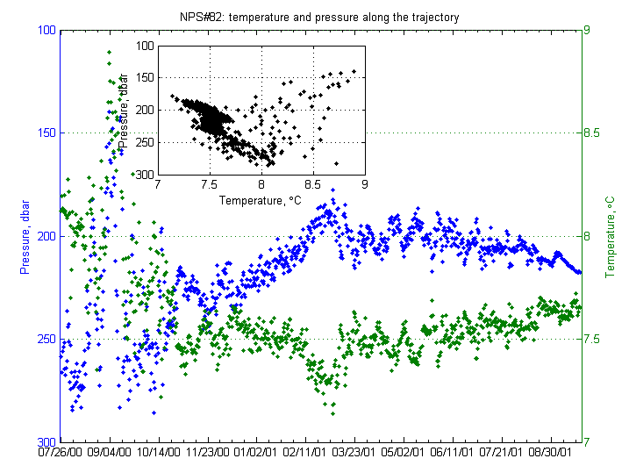This screenshot has height=473, width=629.
Task: Click the blue 250 tick on main pressure axis
Action: click(x=46, y=339)
